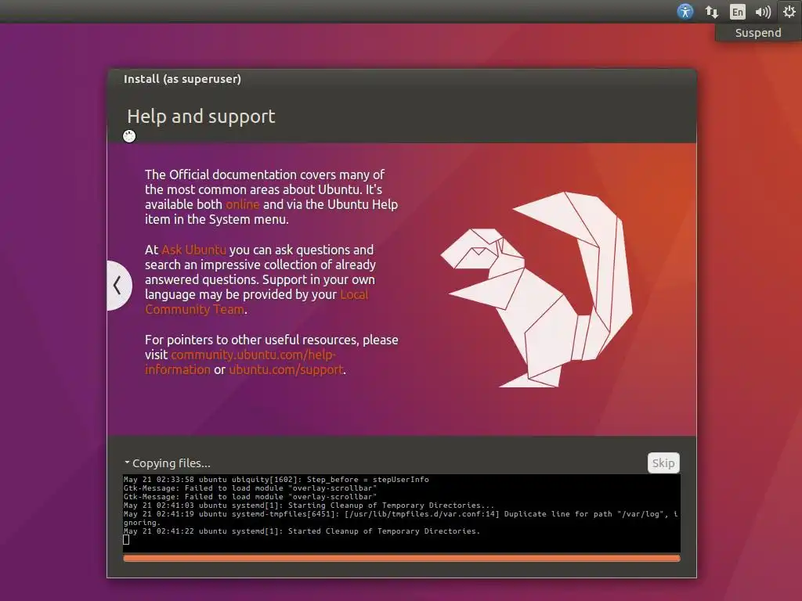The image size is (802, 601).
Task: Click the installation progress bar
Action: pos(402,558)
